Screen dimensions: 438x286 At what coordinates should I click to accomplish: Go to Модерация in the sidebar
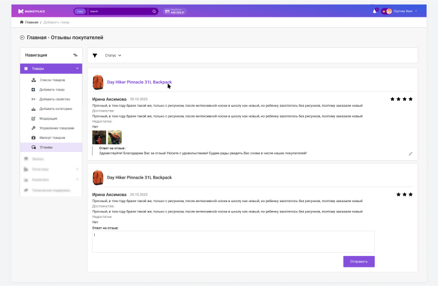click(48, 118)
